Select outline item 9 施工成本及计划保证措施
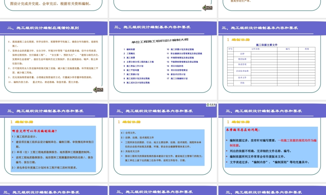The image size is (326, 195). tap(137, 83)
